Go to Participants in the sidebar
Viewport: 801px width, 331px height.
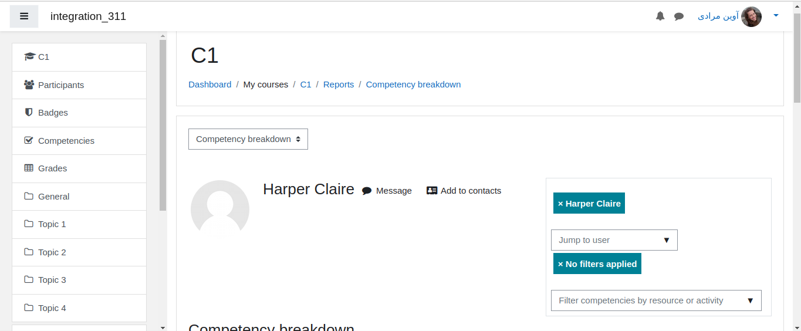click(x=79, y=85)
